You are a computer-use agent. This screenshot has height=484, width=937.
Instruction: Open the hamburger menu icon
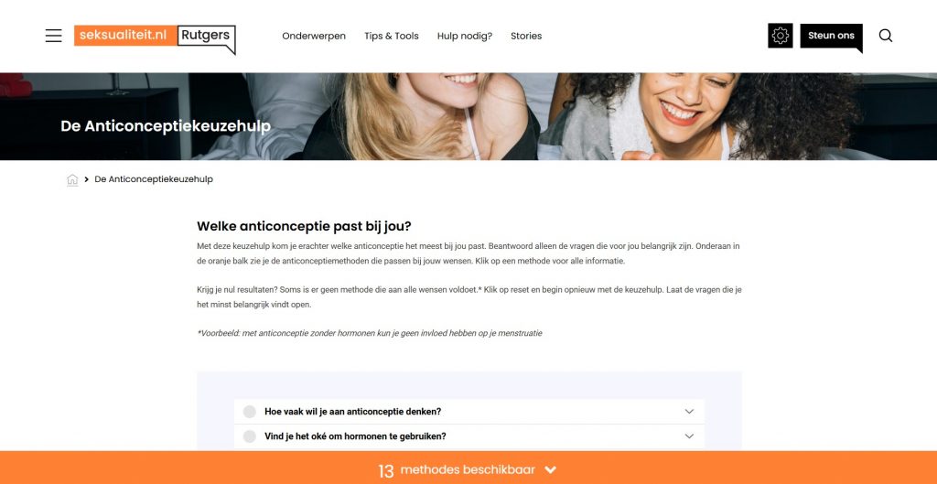pos(53,36)
